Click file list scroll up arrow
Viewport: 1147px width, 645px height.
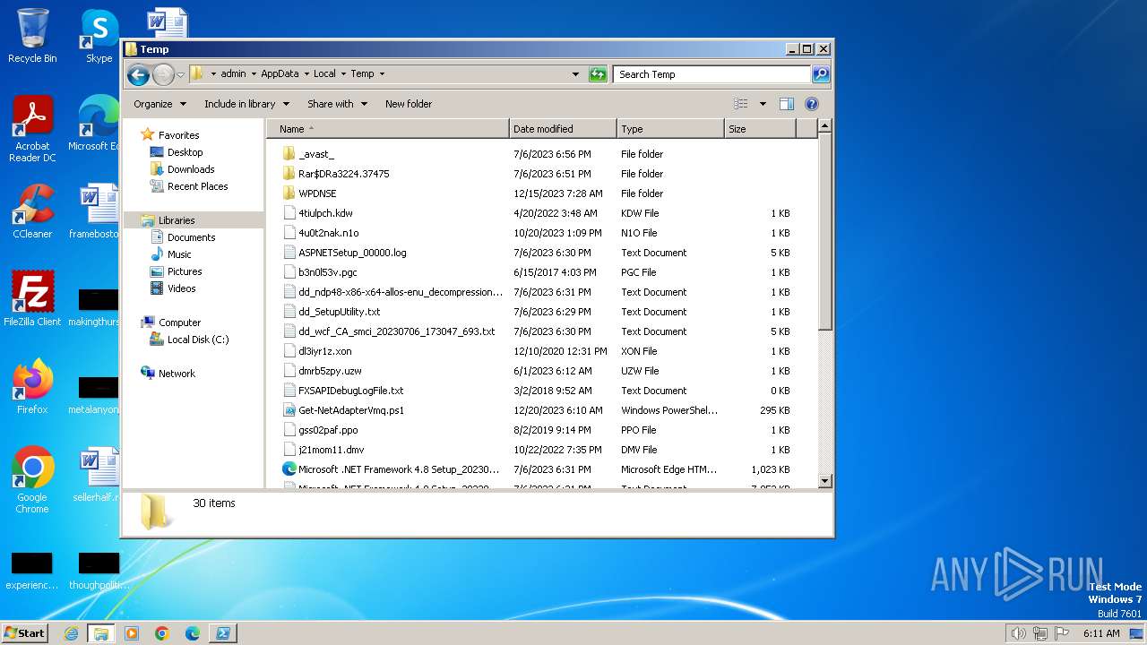coord(825,127)
